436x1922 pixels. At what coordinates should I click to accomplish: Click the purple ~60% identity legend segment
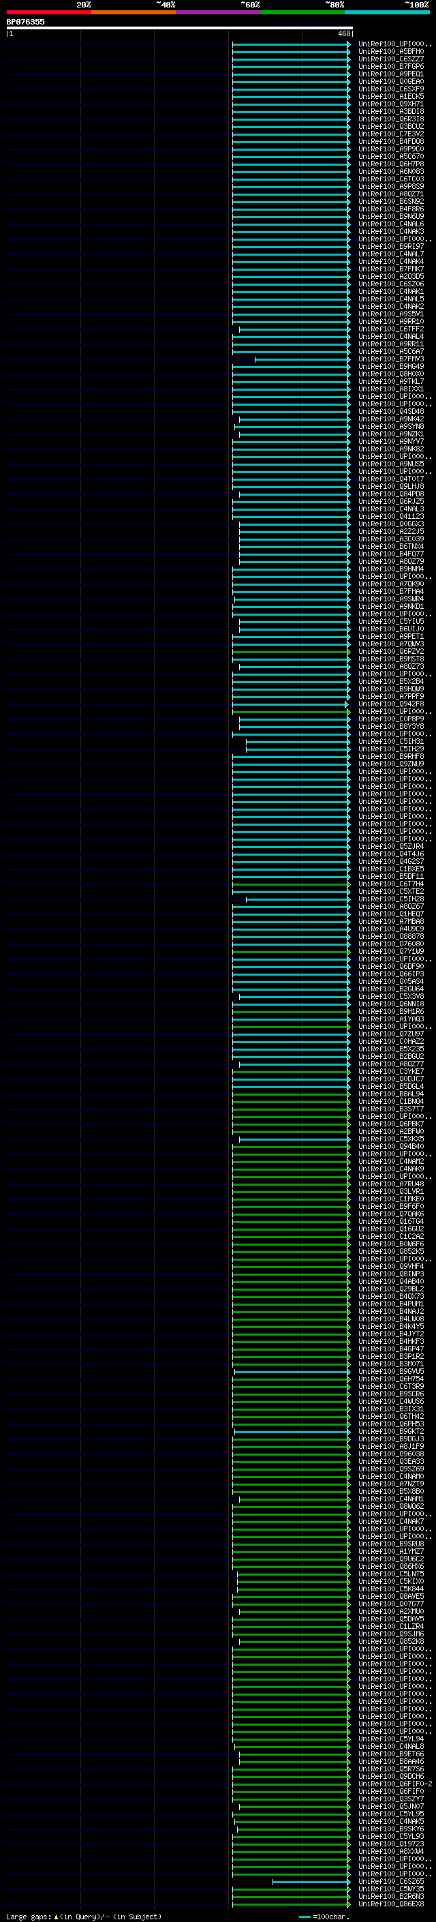tap(217, 12)
